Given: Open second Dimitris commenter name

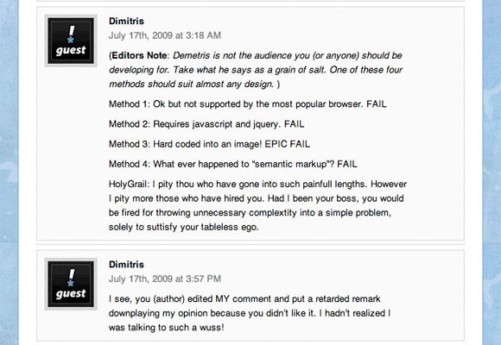Looking at the screenshot, I should tap(126, 265).
